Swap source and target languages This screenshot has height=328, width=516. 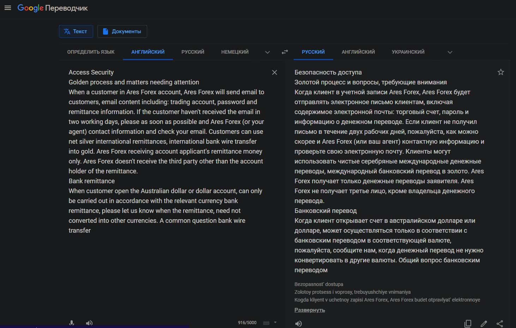pos(285,52)
